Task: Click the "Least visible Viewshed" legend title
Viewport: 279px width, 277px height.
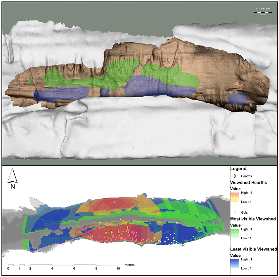Action: (254, 249)
